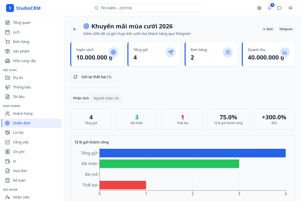This screenshot has width=301, height=201.
Task: Switch to the Người nhận (4) tab
Action: coord(106,98)
